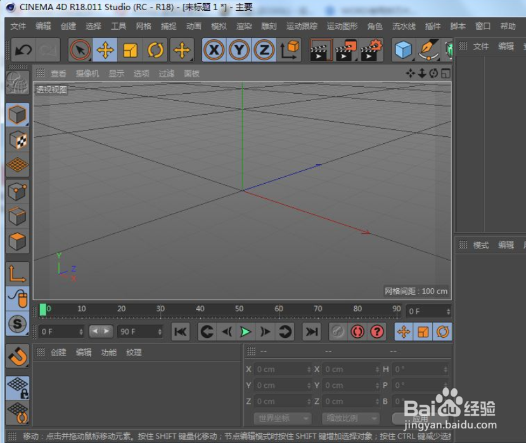Toggle autokeying red circle button
The height and width of the screenshot is (443, 526).
(357, 332)
